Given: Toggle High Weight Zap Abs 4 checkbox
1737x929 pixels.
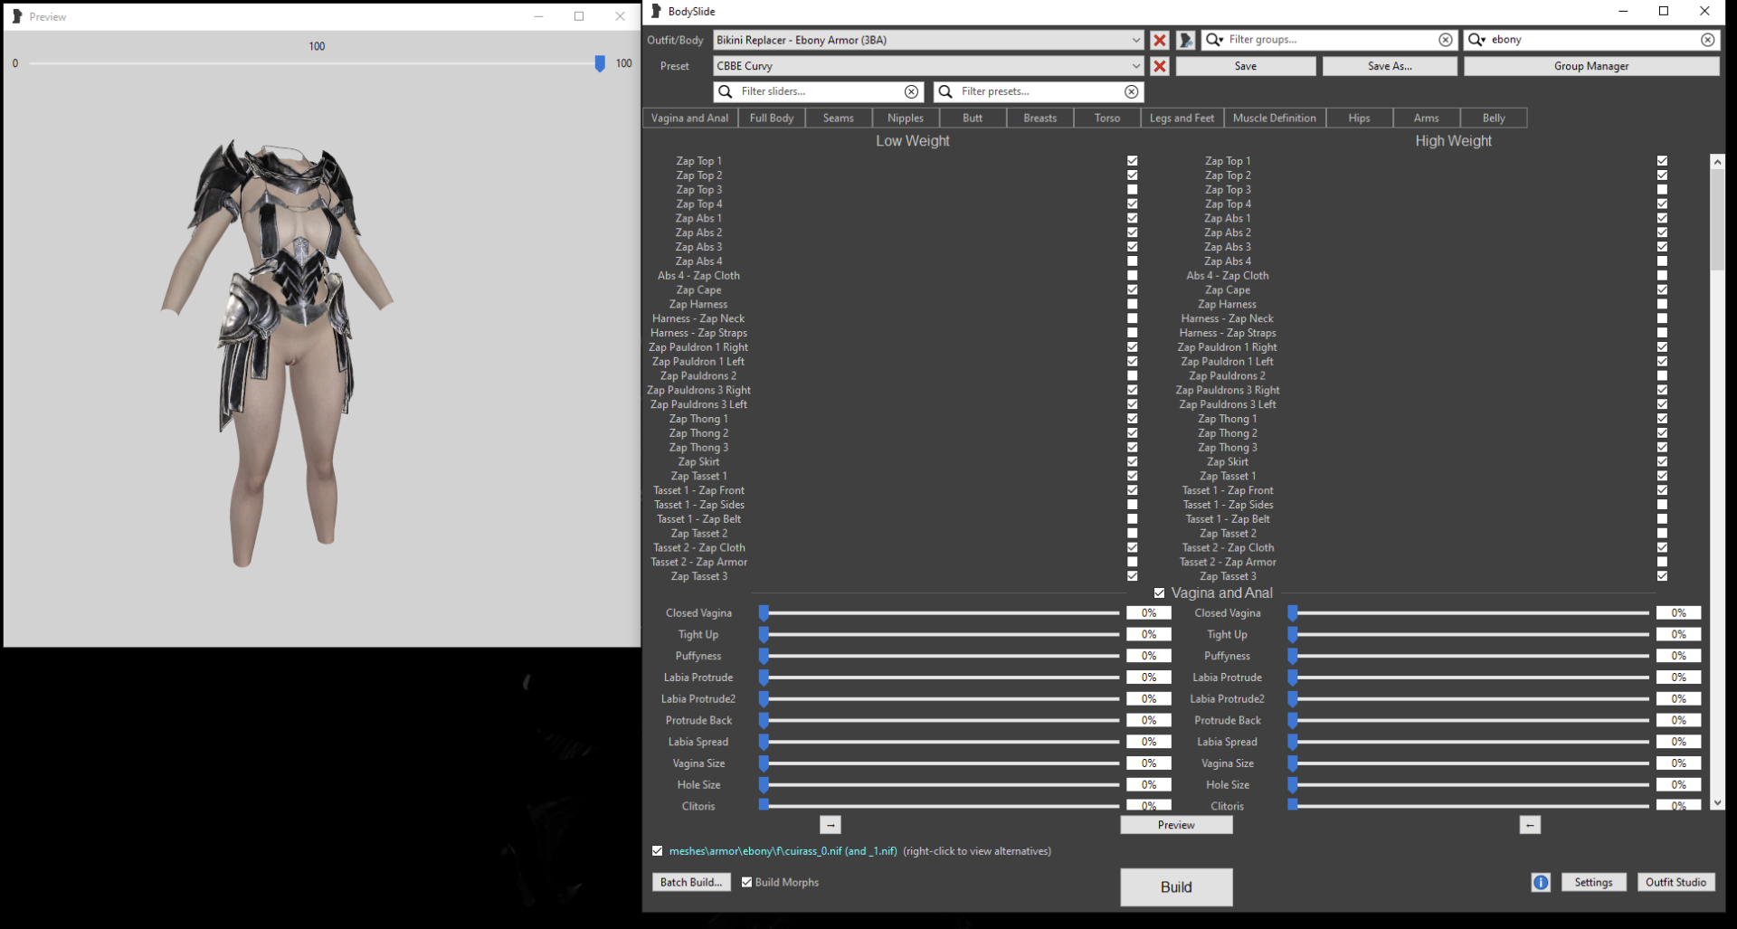Looking at the screenshot, I should click(x=1662, y=261).
